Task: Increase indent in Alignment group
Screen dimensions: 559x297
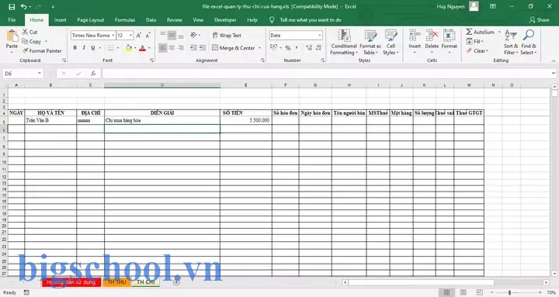Action: click(x=203, y=48)
